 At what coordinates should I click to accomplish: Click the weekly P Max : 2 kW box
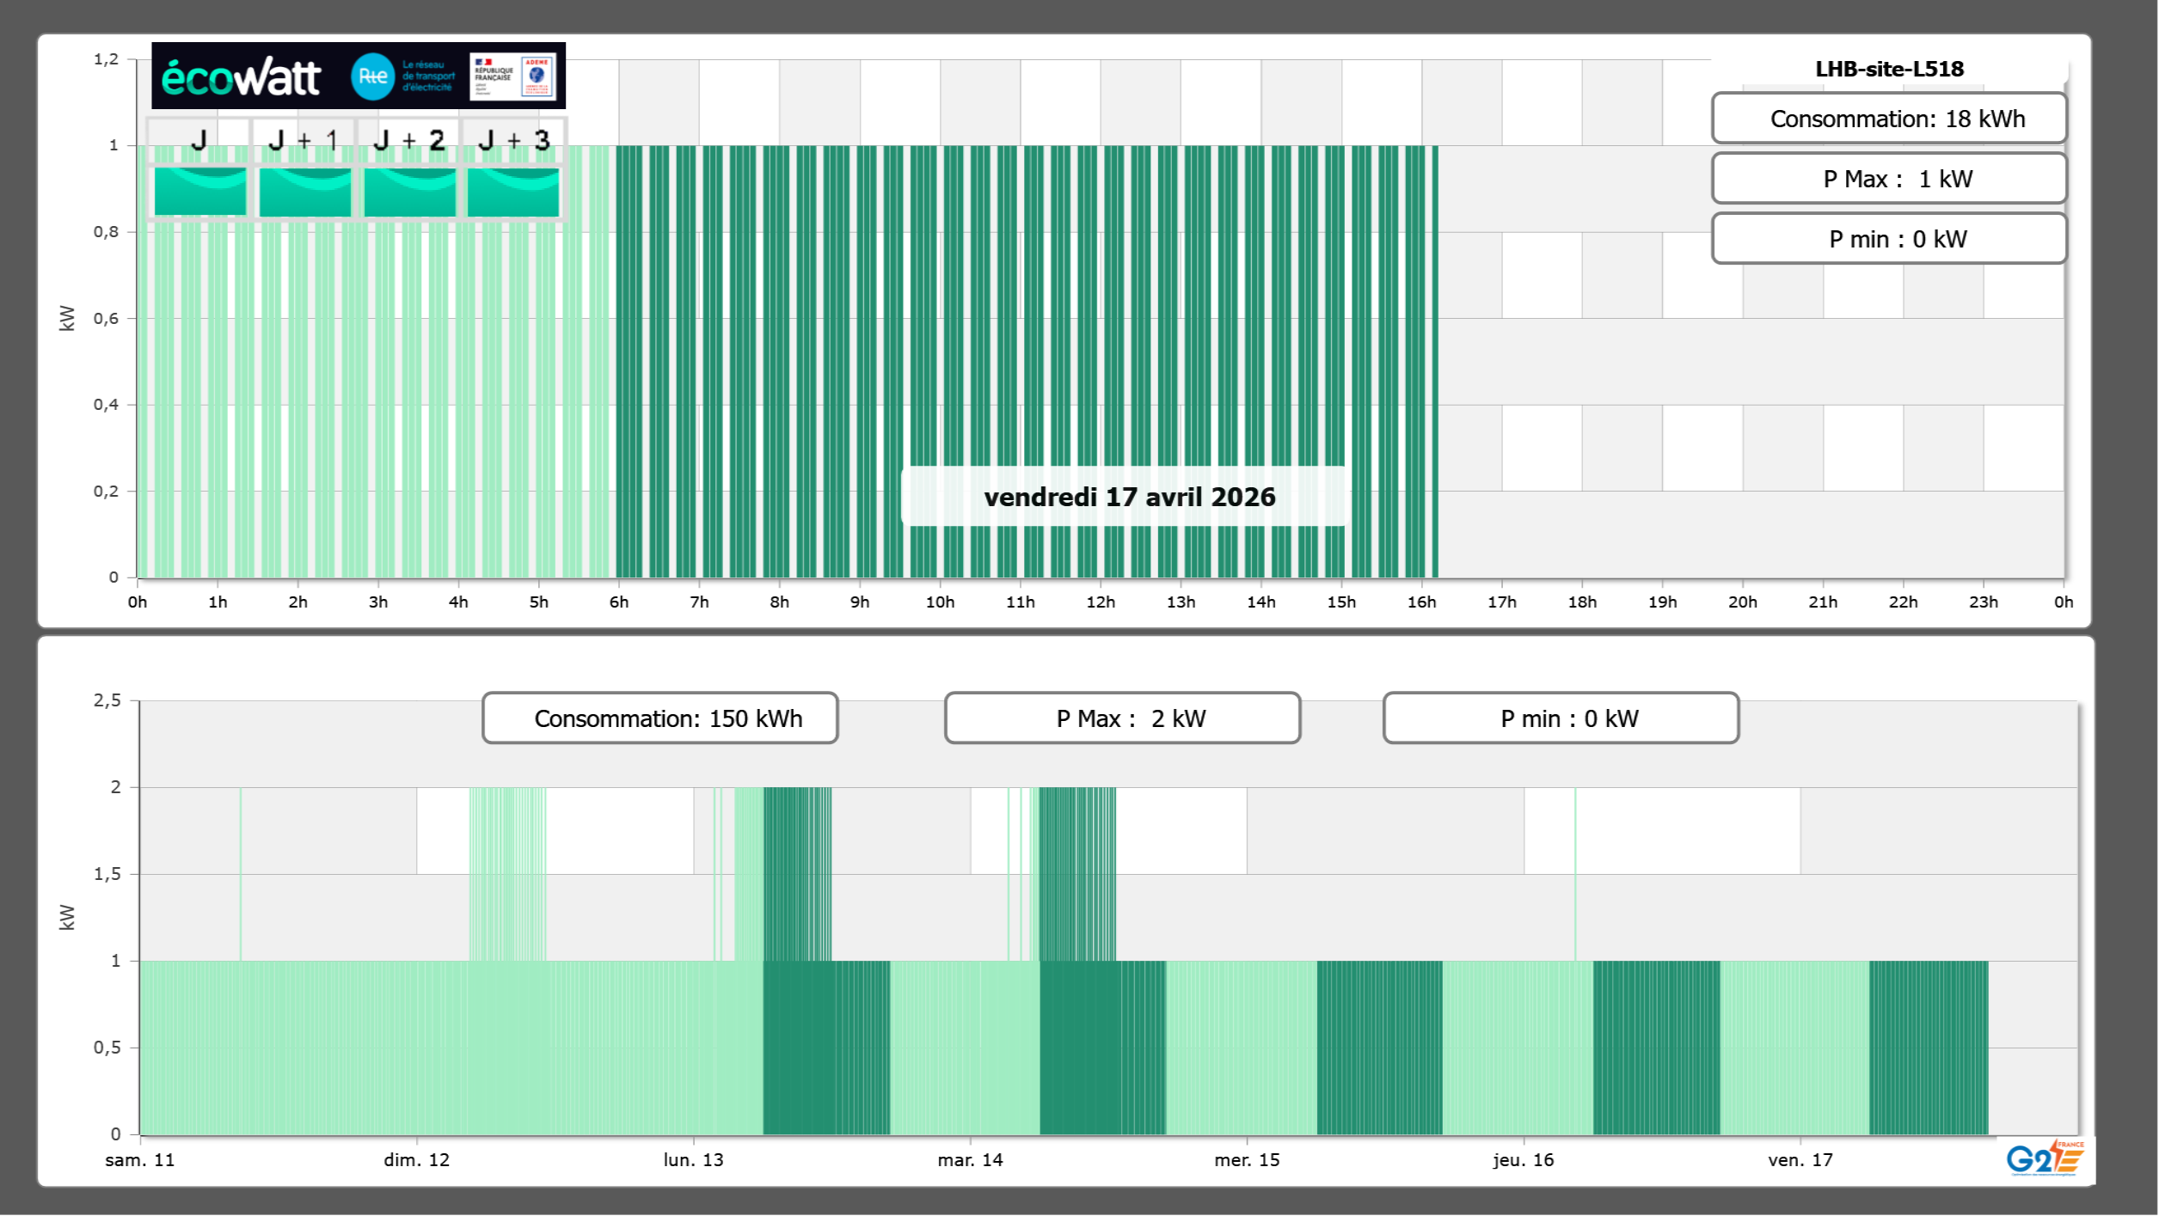point(1122,718)
